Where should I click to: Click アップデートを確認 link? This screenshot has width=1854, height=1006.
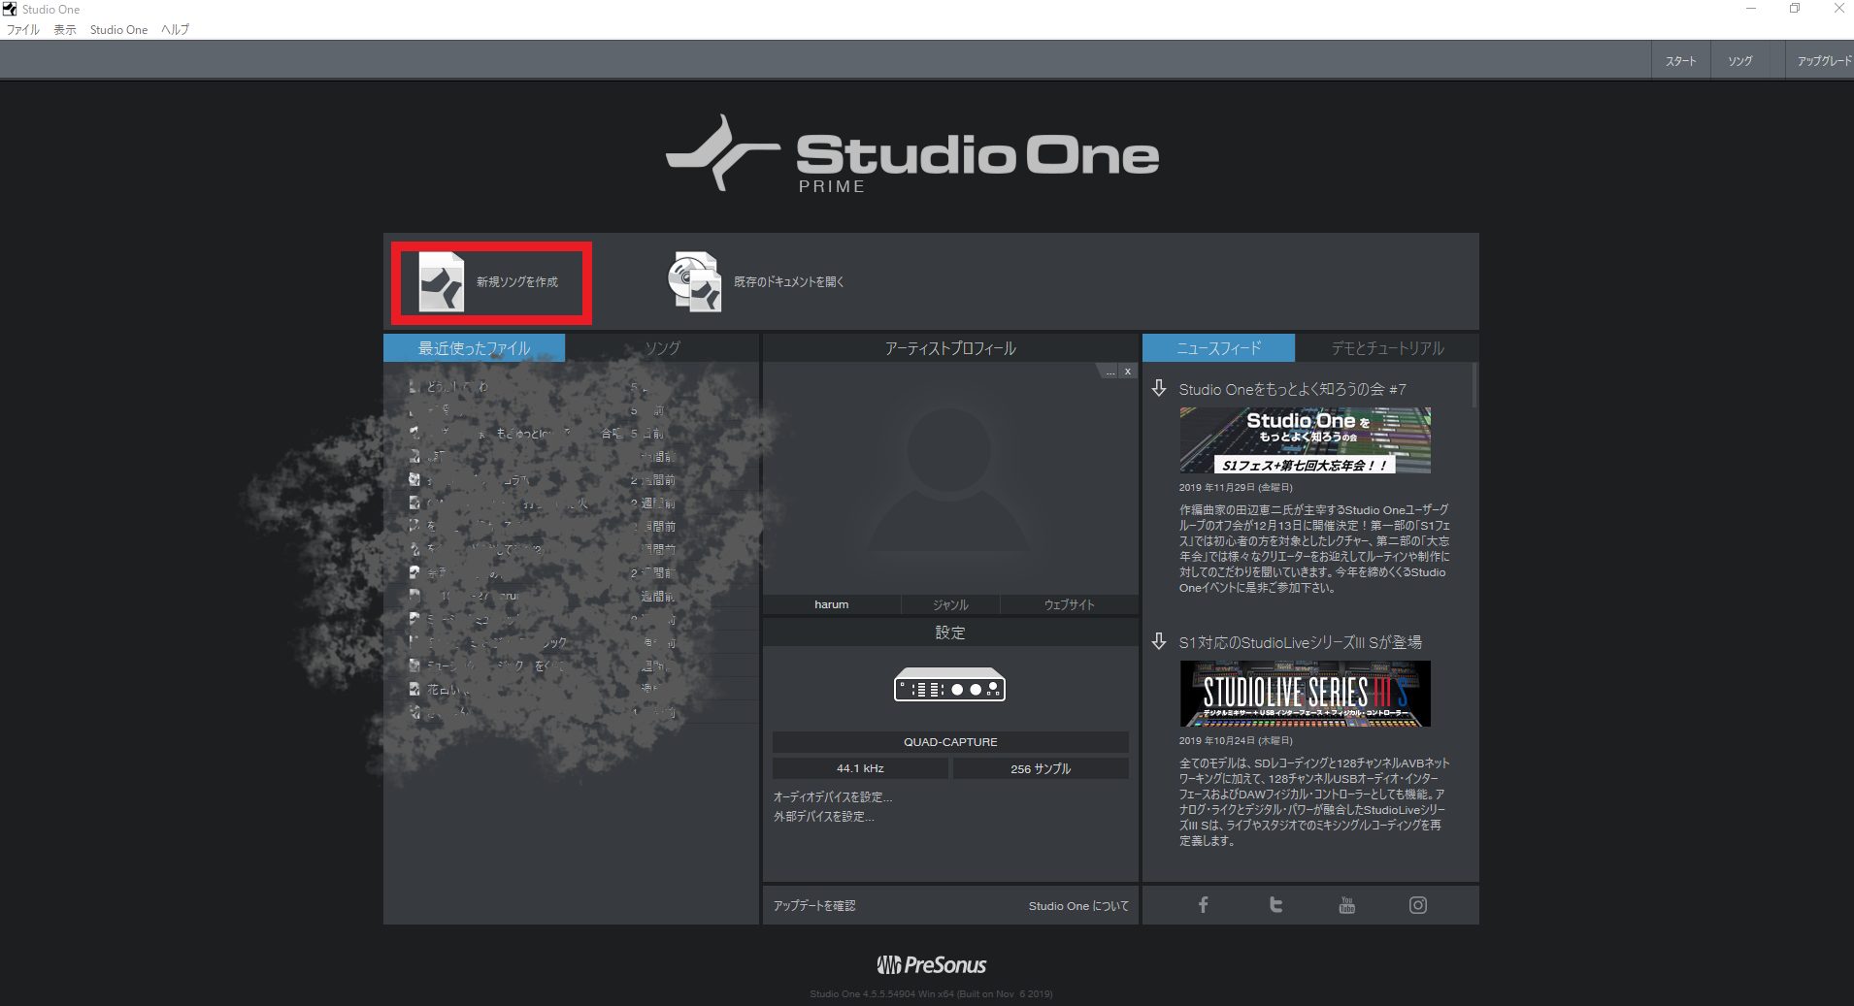click(813, 906)
